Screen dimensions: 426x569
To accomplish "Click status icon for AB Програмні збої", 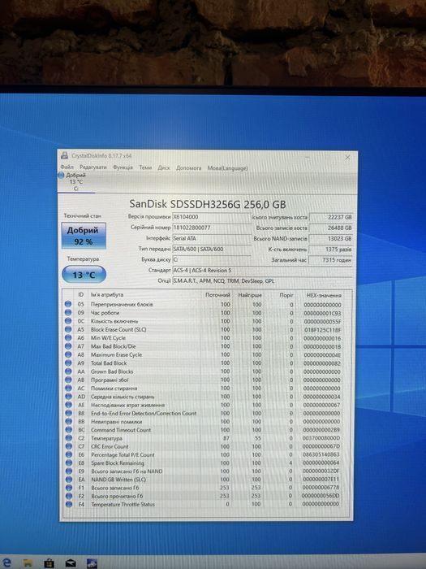I will pyautogui.click(x=68, y=380).
